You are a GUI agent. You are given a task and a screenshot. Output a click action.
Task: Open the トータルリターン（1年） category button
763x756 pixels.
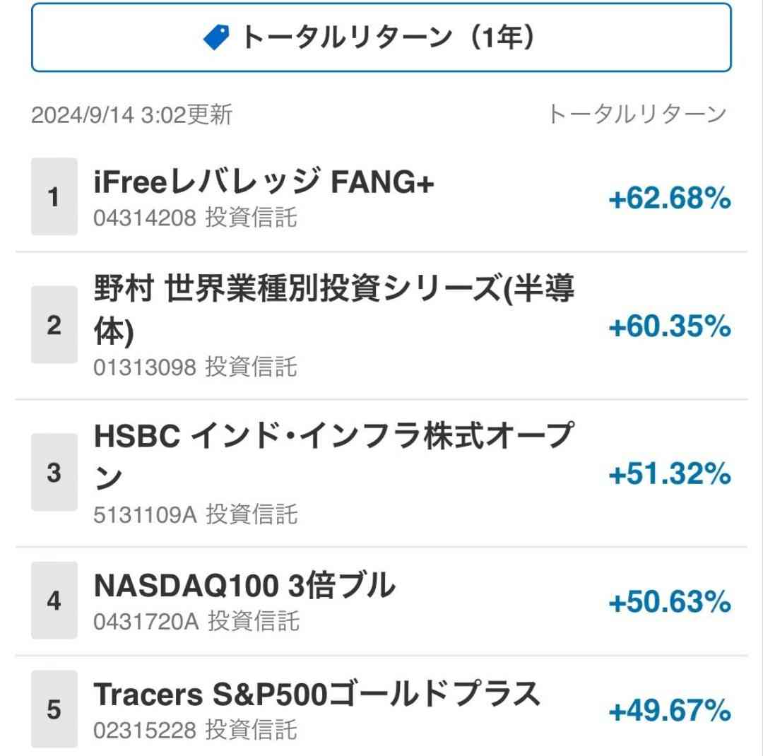tap(381, 37)
